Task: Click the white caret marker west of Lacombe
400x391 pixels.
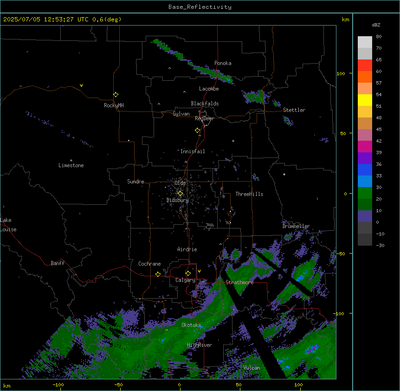Action: click(184, 91)
